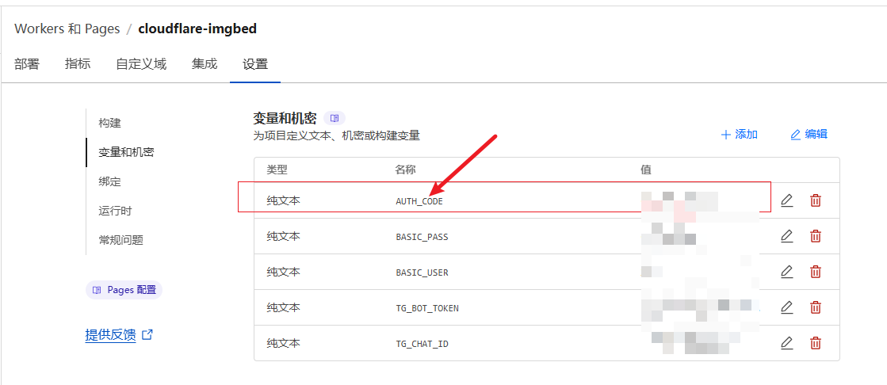The image size is (887, 385).
Task: Click the 编辑 button
Action: pos(809,135)
